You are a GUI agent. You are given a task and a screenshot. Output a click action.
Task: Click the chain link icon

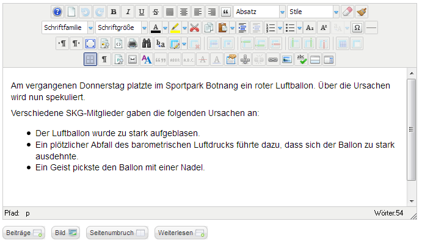tap(273, 59)
